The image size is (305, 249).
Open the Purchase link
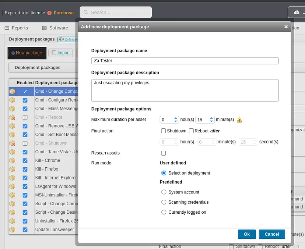point(64,13)
